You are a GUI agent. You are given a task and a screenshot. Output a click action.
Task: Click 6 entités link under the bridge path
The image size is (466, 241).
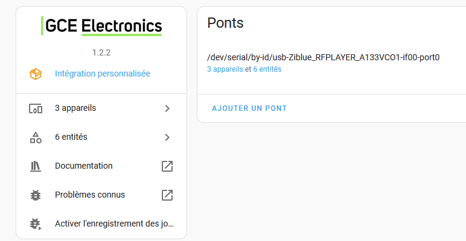coord(267,69)
